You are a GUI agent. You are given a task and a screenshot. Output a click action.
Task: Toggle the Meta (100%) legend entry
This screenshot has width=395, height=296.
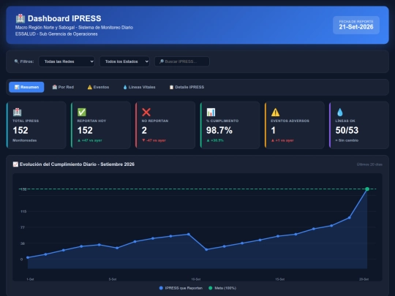pyautogui.click(x=222, y=288)
